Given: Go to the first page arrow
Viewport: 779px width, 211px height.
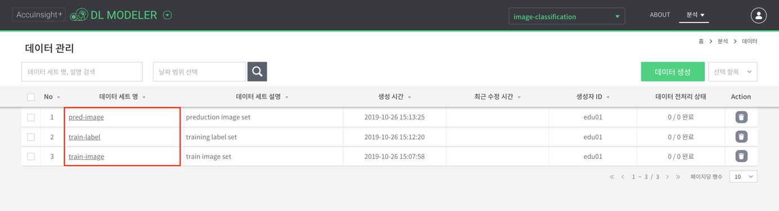Looking at the screenshot, I should pos(612,177).
